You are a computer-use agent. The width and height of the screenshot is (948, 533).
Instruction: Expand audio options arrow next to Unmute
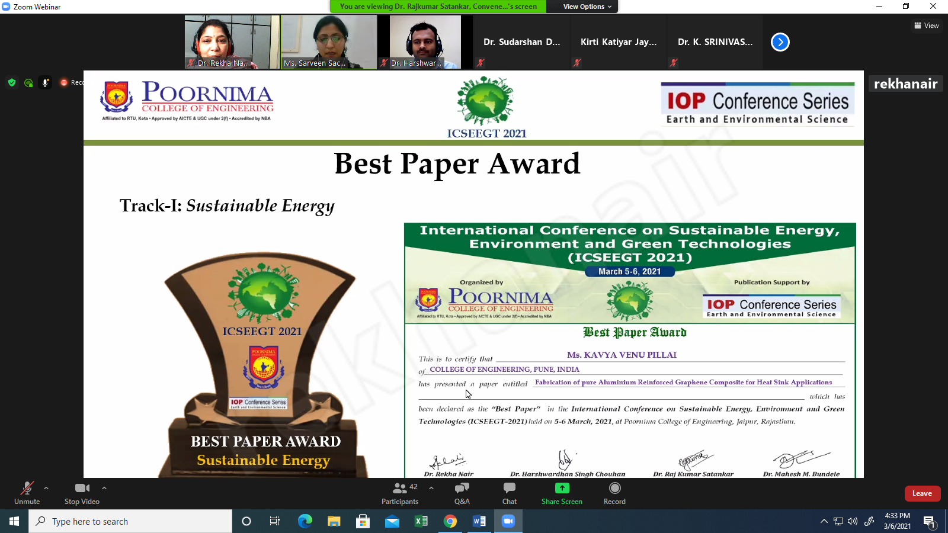[46, 488]
